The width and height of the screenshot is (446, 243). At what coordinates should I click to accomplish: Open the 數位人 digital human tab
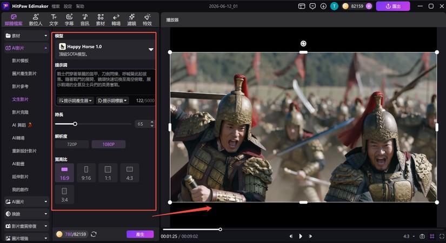pos(36,20)
